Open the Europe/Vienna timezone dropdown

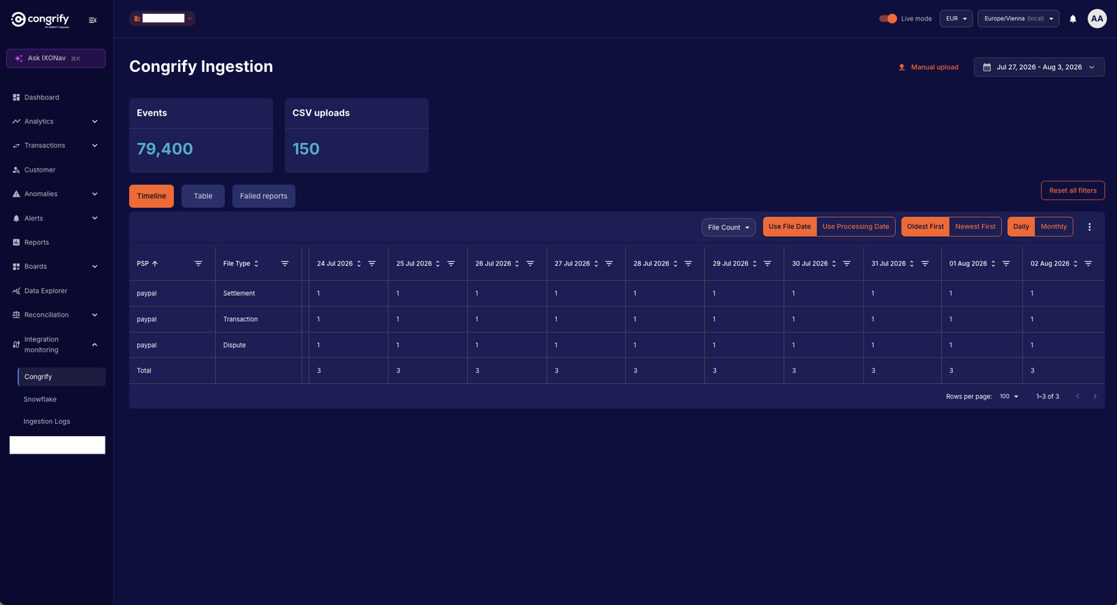(x=1019, y=19)
